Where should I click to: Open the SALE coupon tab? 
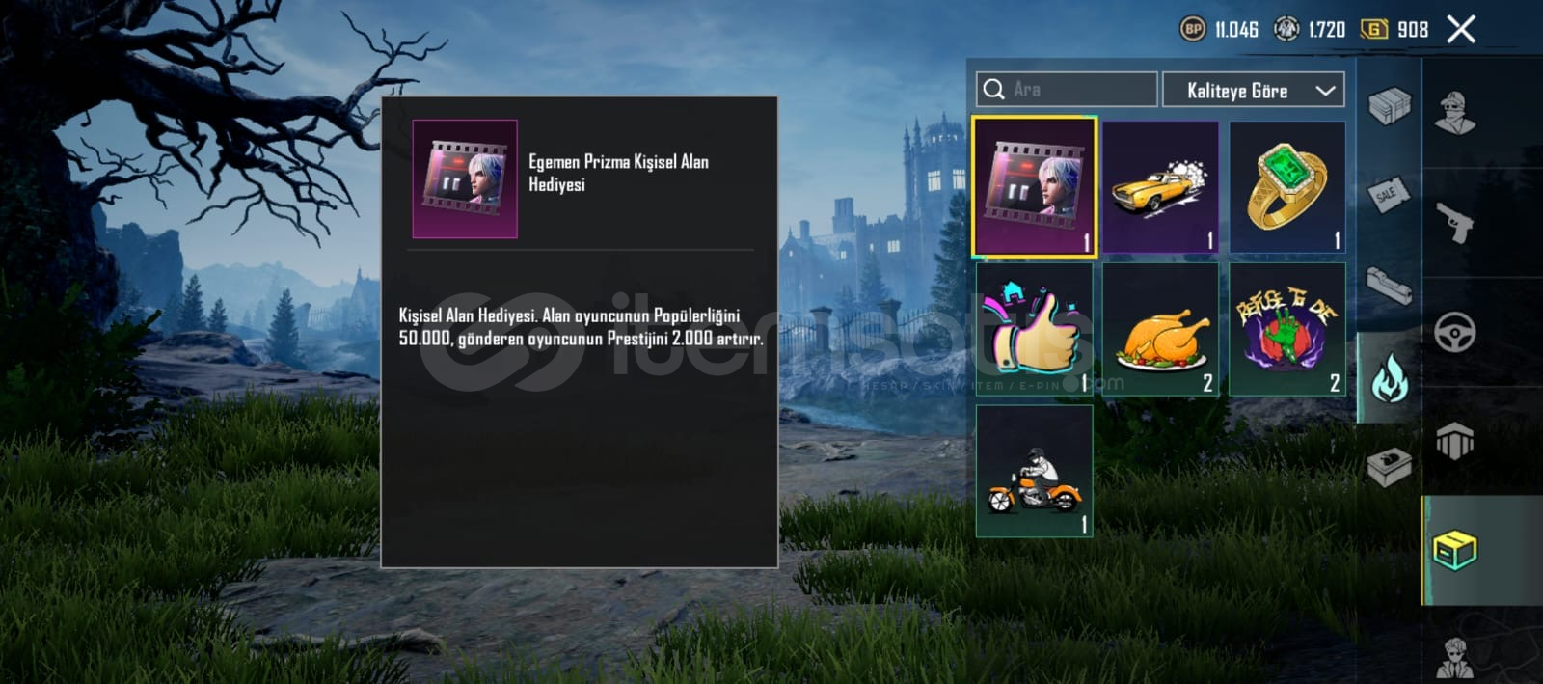1389,195
